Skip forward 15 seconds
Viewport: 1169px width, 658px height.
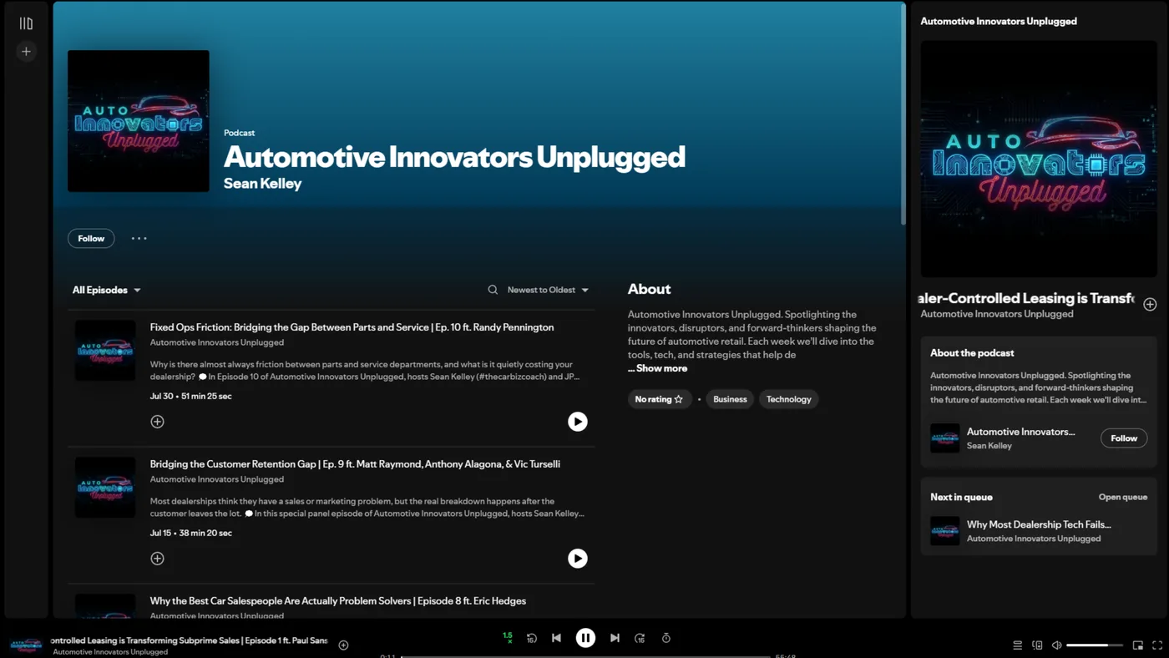(x=640, y=638)
